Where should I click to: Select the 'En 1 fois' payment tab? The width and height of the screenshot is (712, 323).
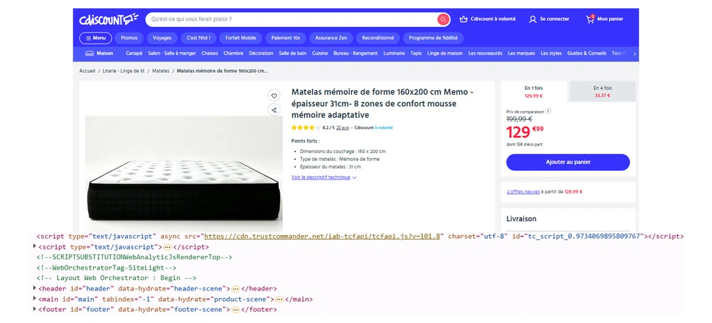534,91
